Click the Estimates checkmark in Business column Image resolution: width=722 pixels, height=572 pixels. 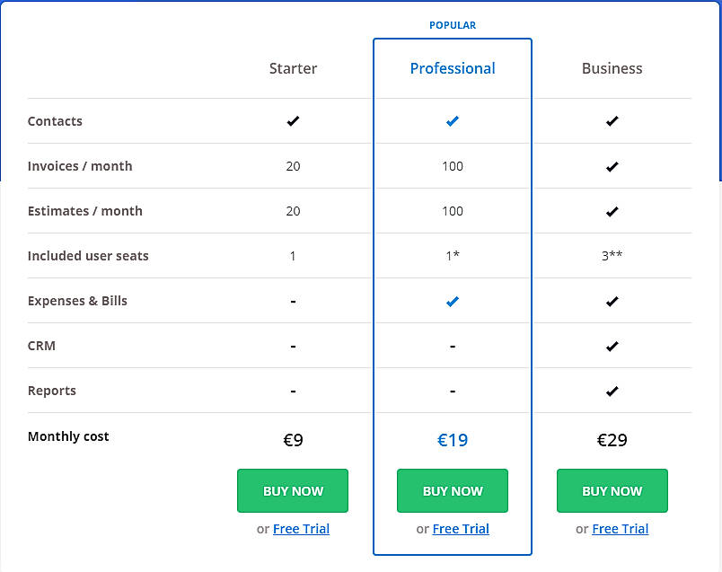point(612,211)
